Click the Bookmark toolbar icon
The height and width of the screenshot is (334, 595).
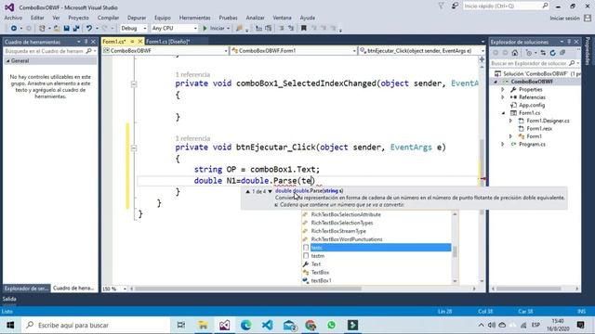tap(304, 29)
